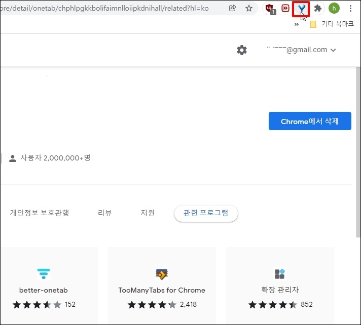The height and width of the screenshot is (325, 361).
Task: Open Chrome's three-dot menu
Action: point(350,9)
